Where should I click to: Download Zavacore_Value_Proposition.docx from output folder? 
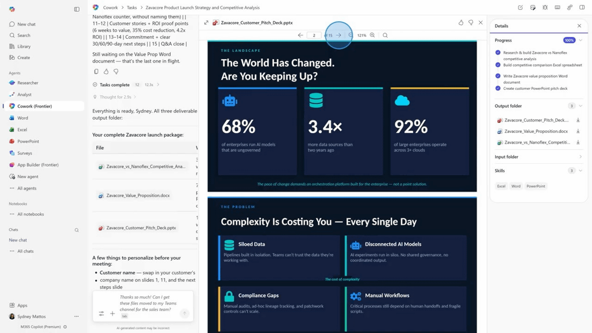pyautogui.click(x=578, y=132)
